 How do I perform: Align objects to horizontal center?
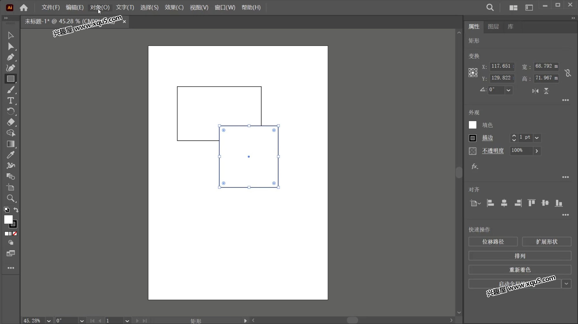click(504, 203)
